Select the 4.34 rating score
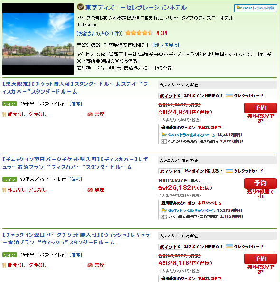The image size is (280, 282). (162, 33)
